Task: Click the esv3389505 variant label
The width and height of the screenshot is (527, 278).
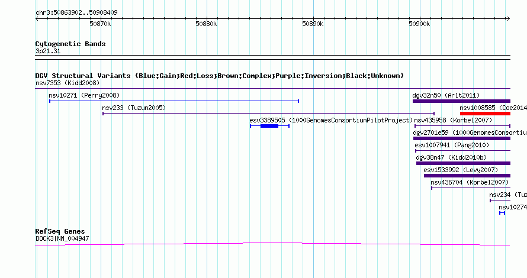Action: coord(331,120)
